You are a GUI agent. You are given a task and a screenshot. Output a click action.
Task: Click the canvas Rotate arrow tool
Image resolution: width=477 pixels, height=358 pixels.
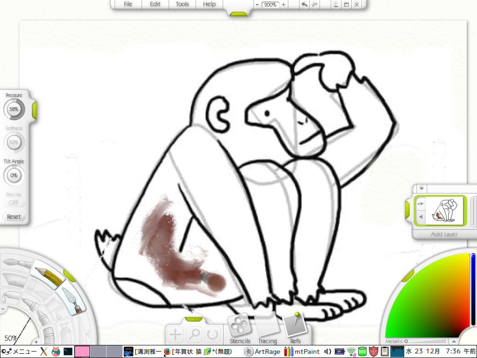point(212,334)
